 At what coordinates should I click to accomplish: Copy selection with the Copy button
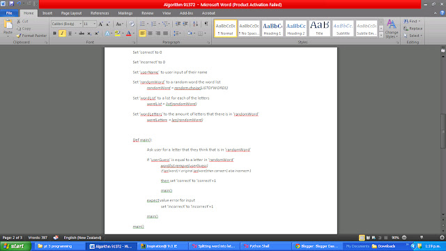(x=24, y=29)
